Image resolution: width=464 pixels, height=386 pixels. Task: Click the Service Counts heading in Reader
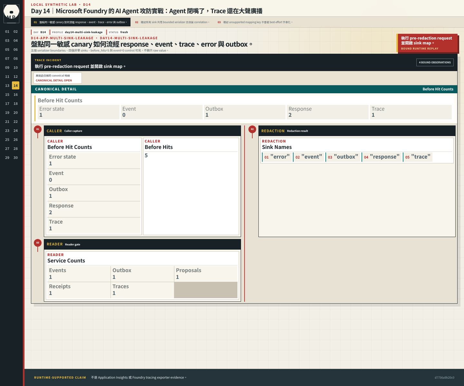tap(66, 261)
